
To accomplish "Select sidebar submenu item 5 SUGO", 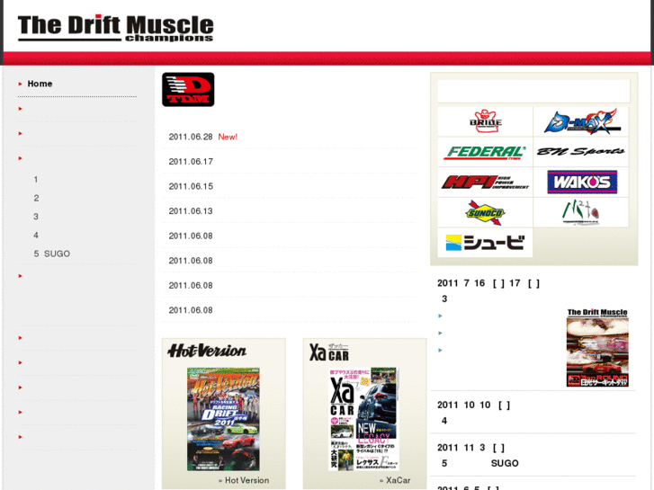I will tap(51, 254).
